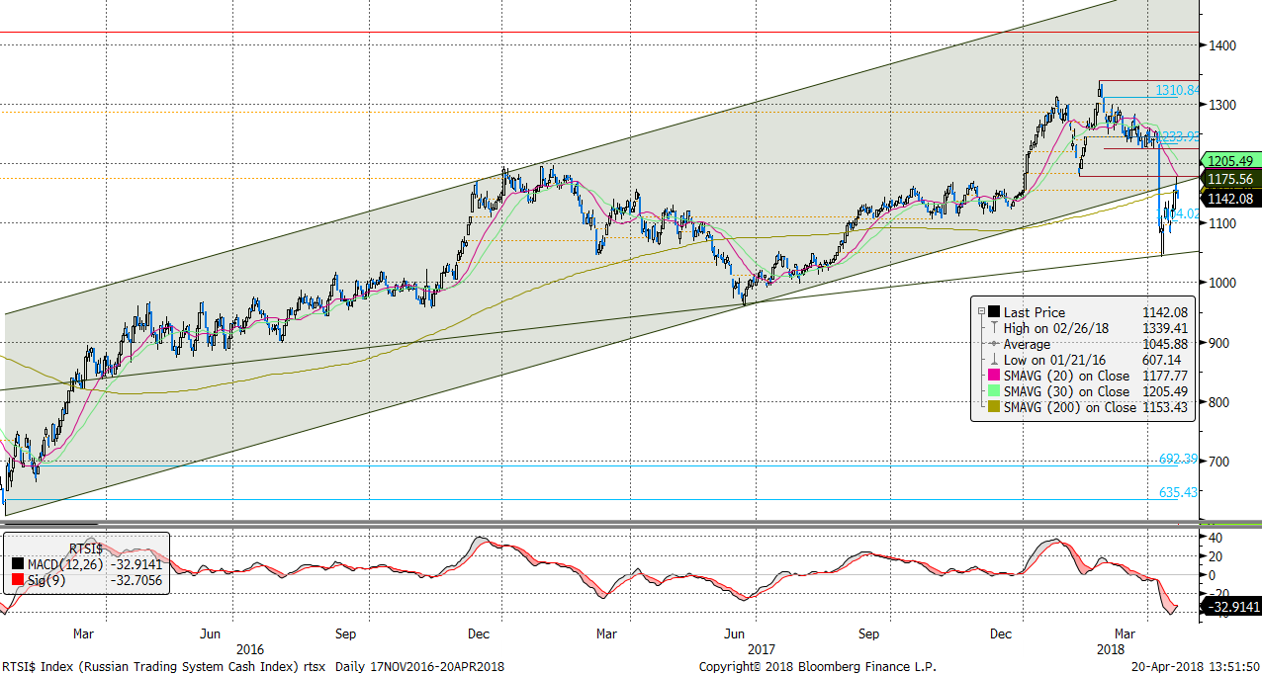Screen dimensions: 1262x675
Task: Click the 1142.08 black last price flag
Action: (x=1230, y=199)
